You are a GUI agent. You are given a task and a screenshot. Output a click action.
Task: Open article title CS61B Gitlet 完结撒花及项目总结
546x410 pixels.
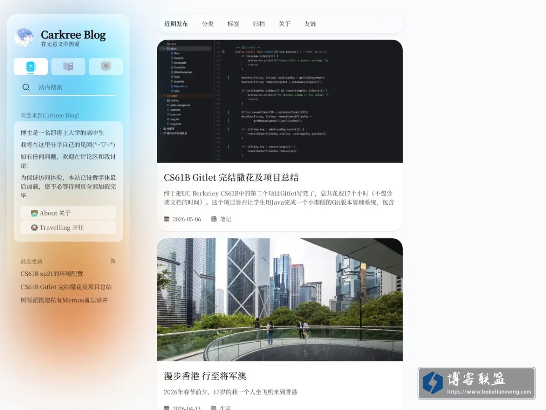pyautogui.click(x=231, y=177)
